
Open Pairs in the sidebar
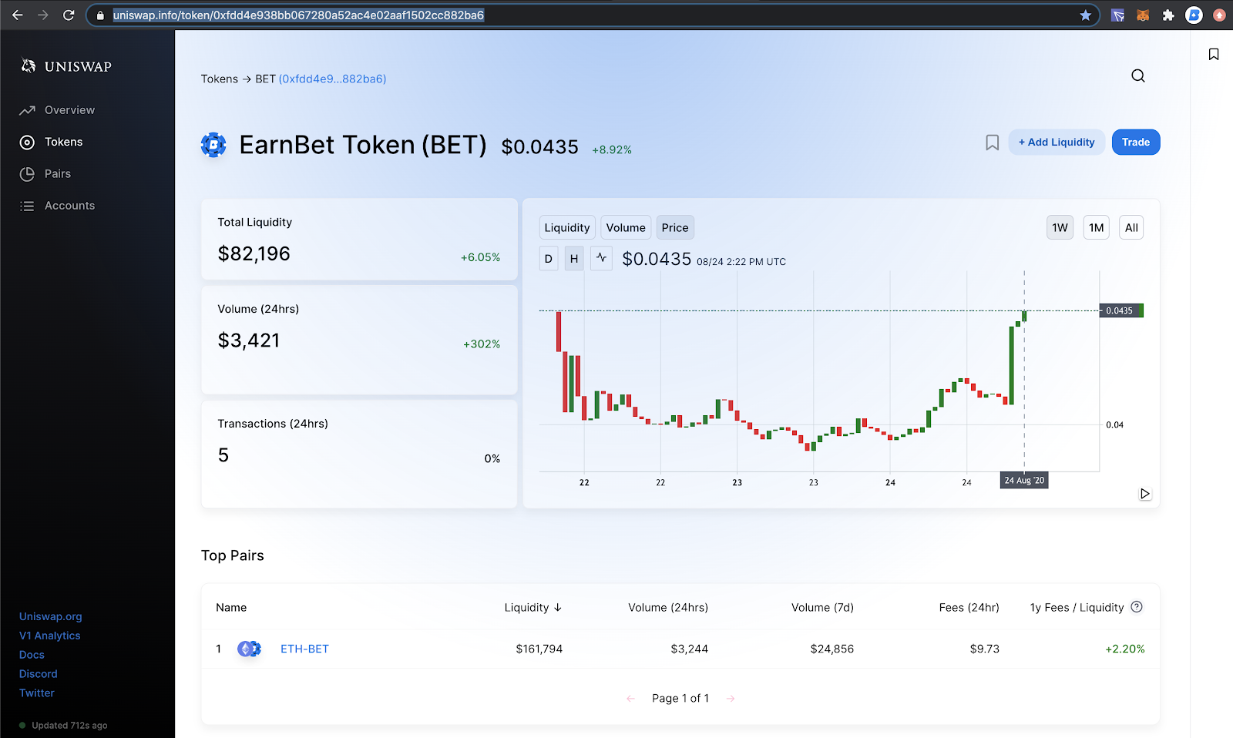45,174
